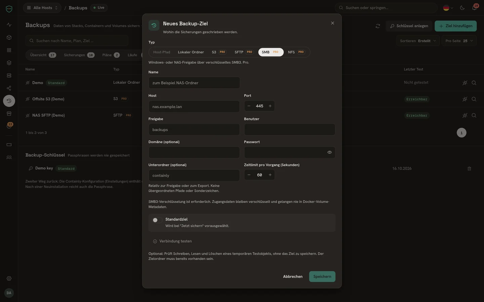The width and height of the screenshot is (484, 302).
Task: Browse icon for Offsite S3 (Demo)
Action: click(474, 99)
